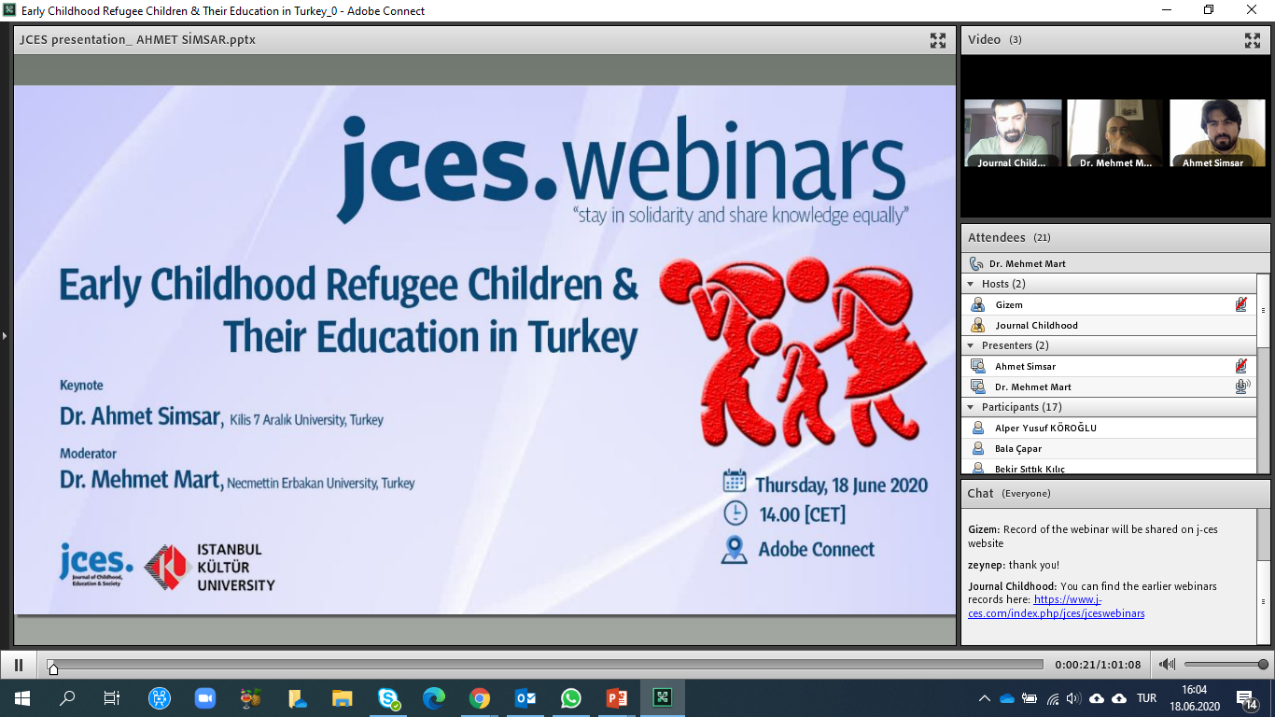Adjust the volume slider

pyautogui.click(x=1225, y=665)
